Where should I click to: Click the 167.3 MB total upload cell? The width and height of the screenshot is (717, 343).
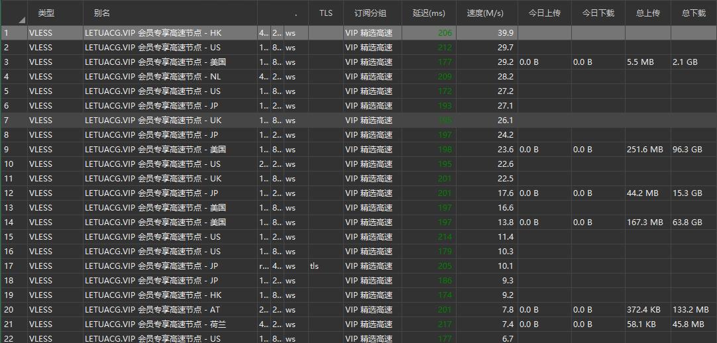pos(645,222)
